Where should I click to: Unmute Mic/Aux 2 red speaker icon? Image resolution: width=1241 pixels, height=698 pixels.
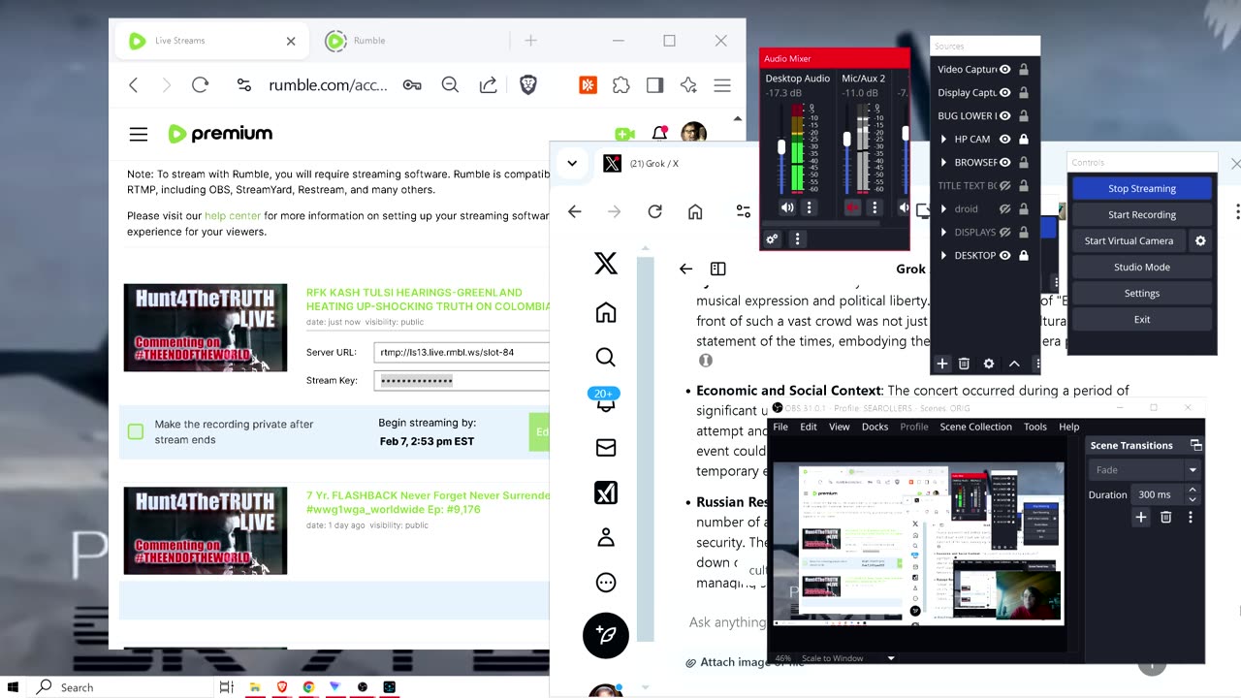853,207
